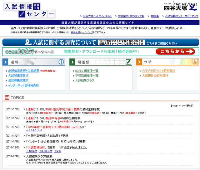Open 学校別偏差値一覧 link
The image size is (200, 170).
(87, 75)
